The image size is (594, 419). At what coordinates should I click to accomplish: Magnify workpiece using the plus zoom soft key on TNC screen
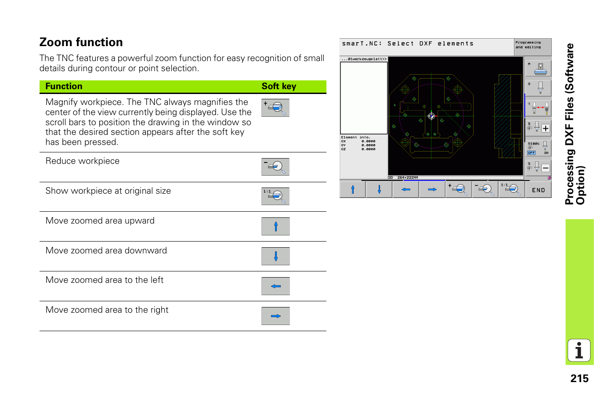point(459,190)
